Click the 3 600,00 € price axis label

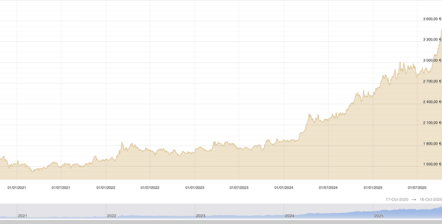point(432,19)
